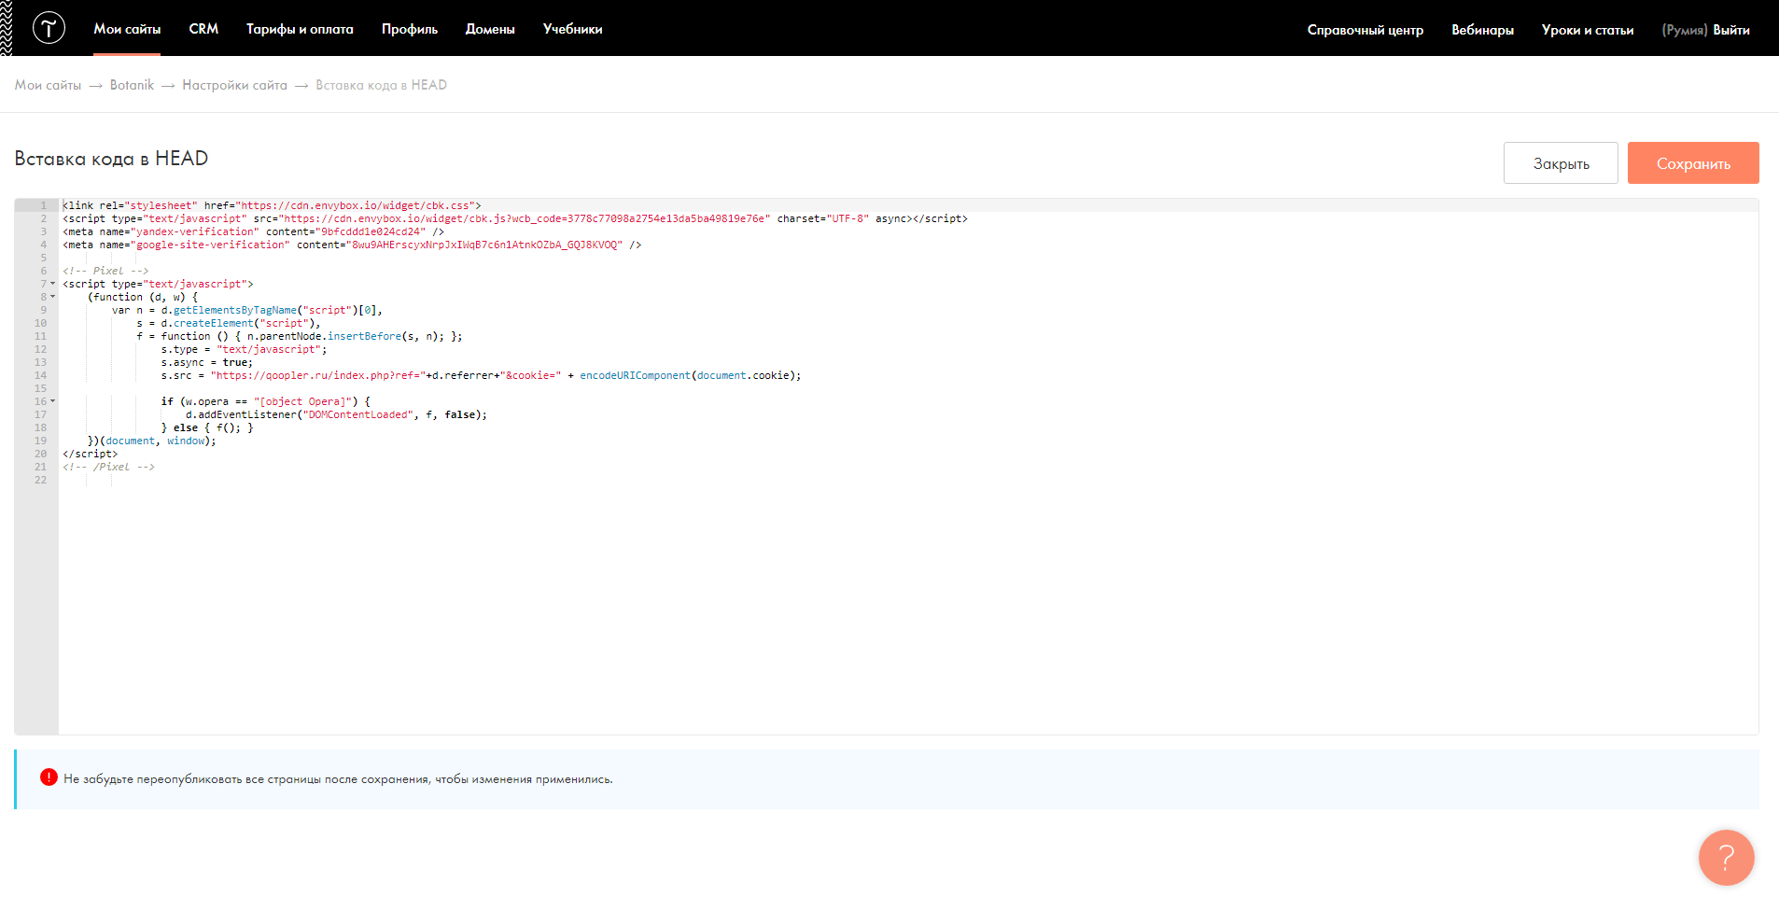This screenshot has height=910, width=1779.
Task: Go to the Настройки сайта breadcrumb
Action: pyautogui.click(x=234, y=85)
